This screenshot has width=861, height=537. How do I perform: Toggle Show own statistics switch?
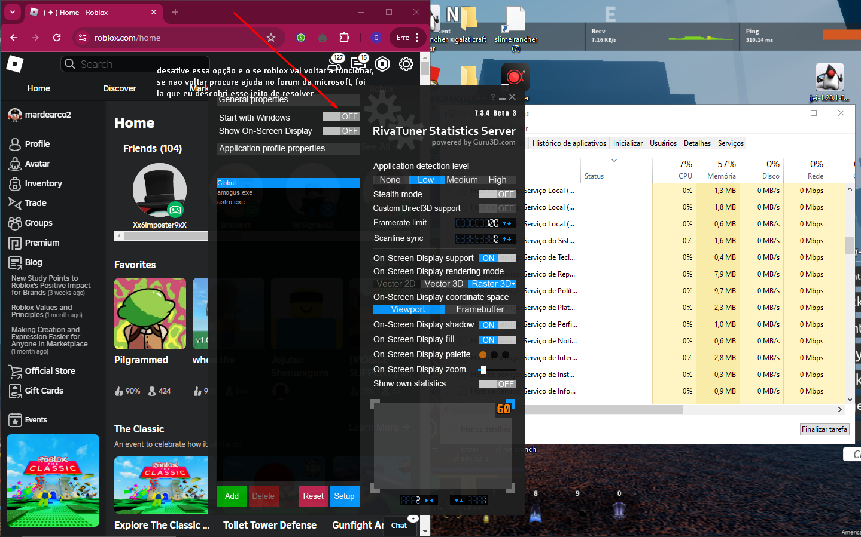click(497, 384)
